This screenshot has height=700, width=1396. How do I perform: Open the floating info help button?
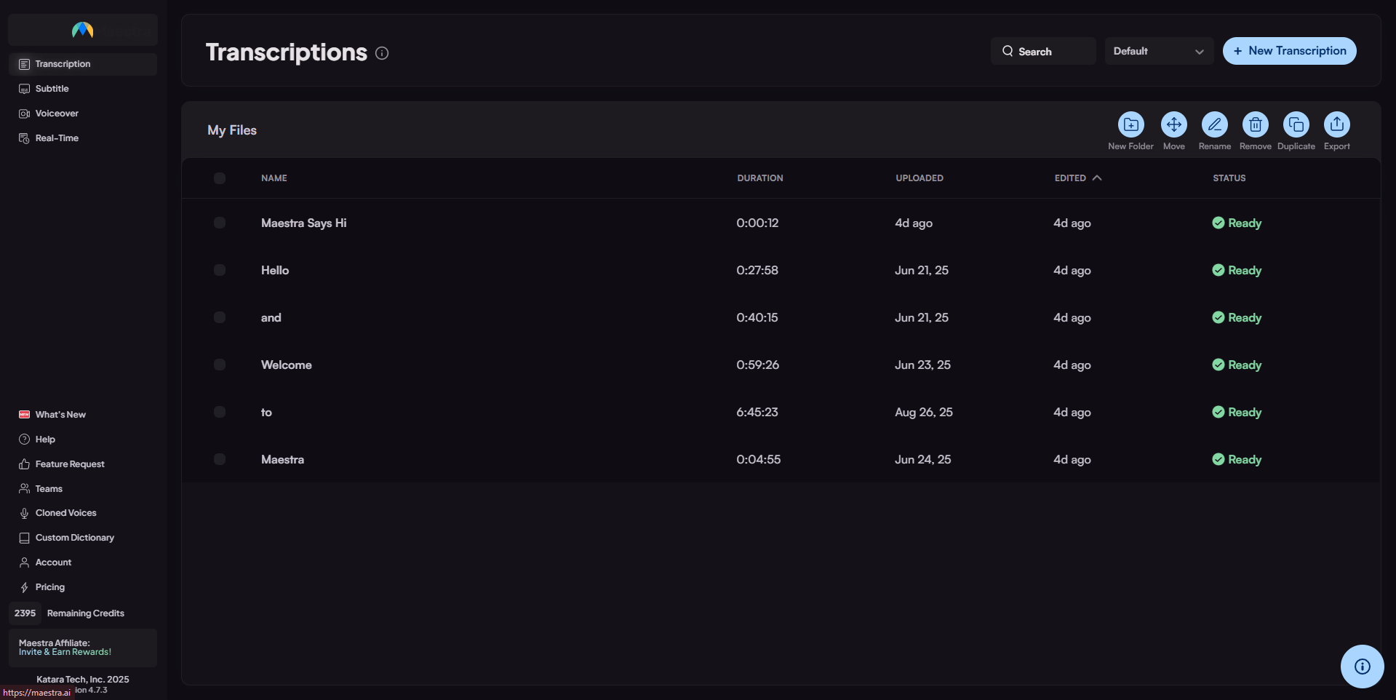[x=1362, y=666]
